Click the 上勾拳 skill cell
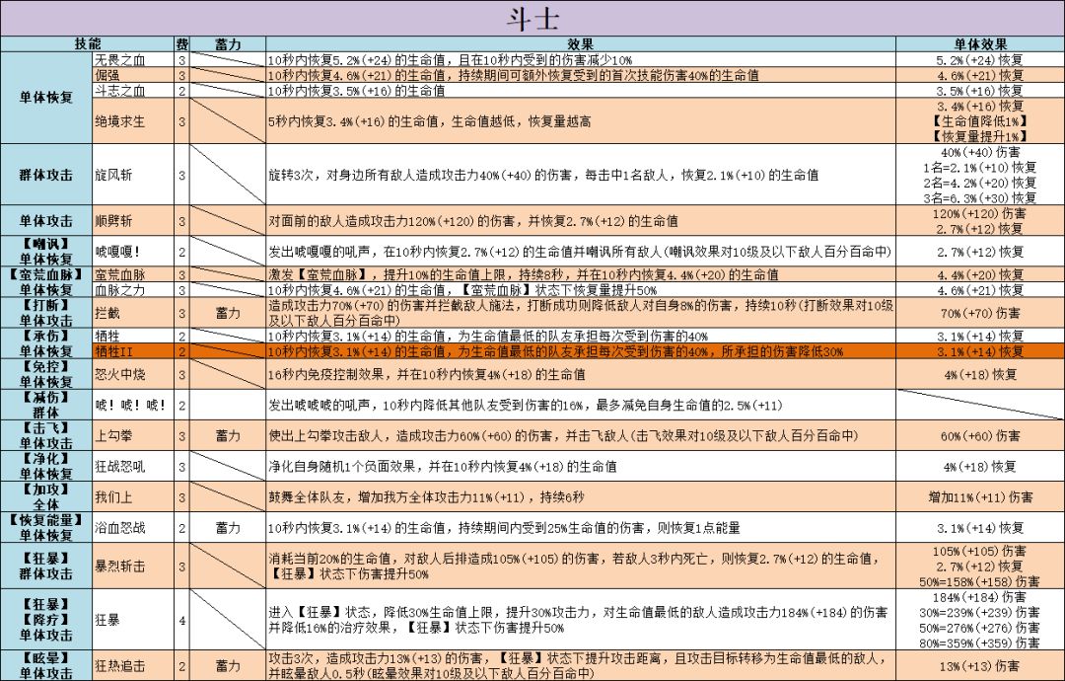1065x681 pixels. point(133,435)
